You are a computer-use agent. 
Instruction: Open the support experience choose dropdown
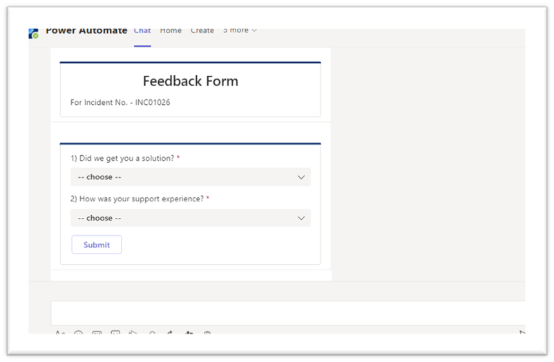[191, 218]
